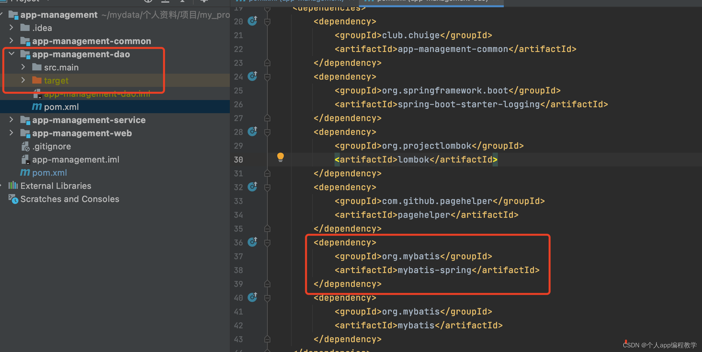Click com.github.pagehelper groupId text
This screenshot has height=352, width=702.
click(437, 201)
